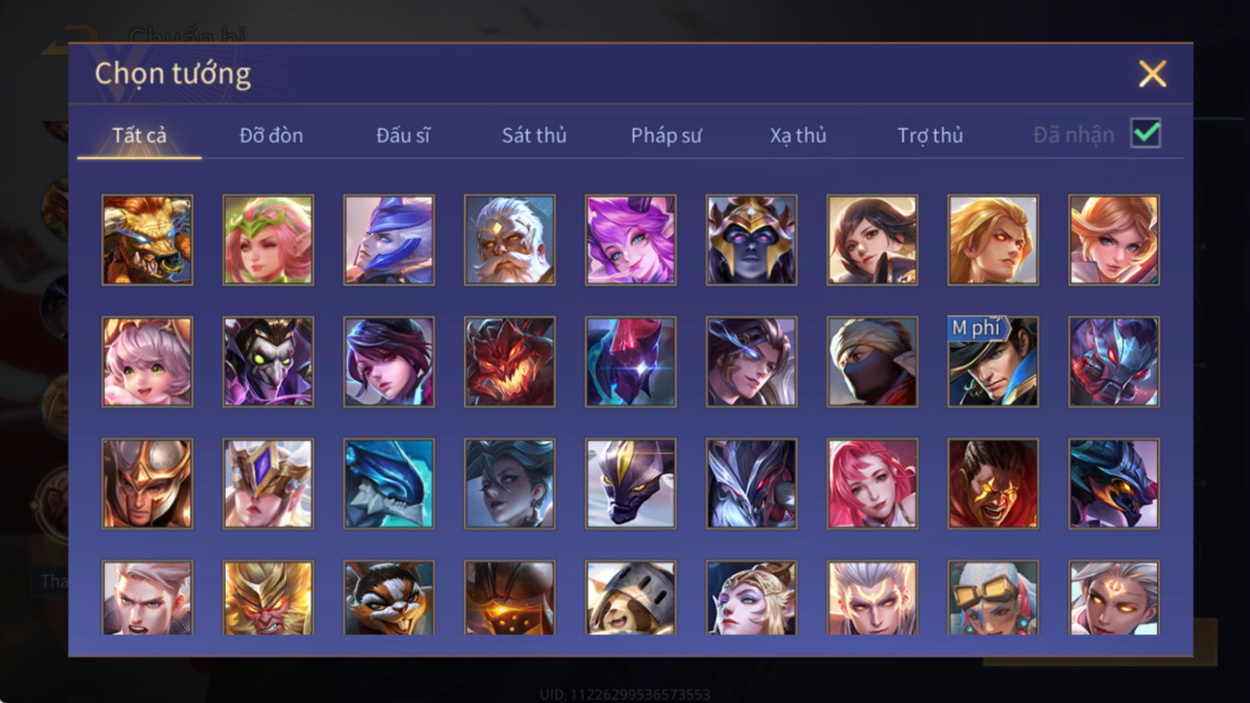Open the 'Sát thủ' tab
Viewport: 1250px width, 703px height.
(534, 135)
